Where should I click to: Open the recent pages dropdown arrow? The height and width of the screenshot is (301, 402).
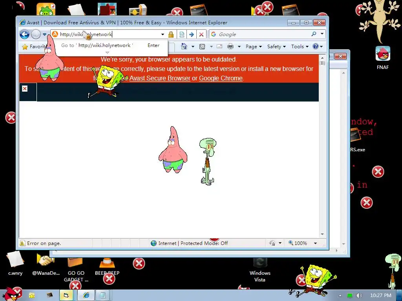pyautogui.click(x=44, y=34)
